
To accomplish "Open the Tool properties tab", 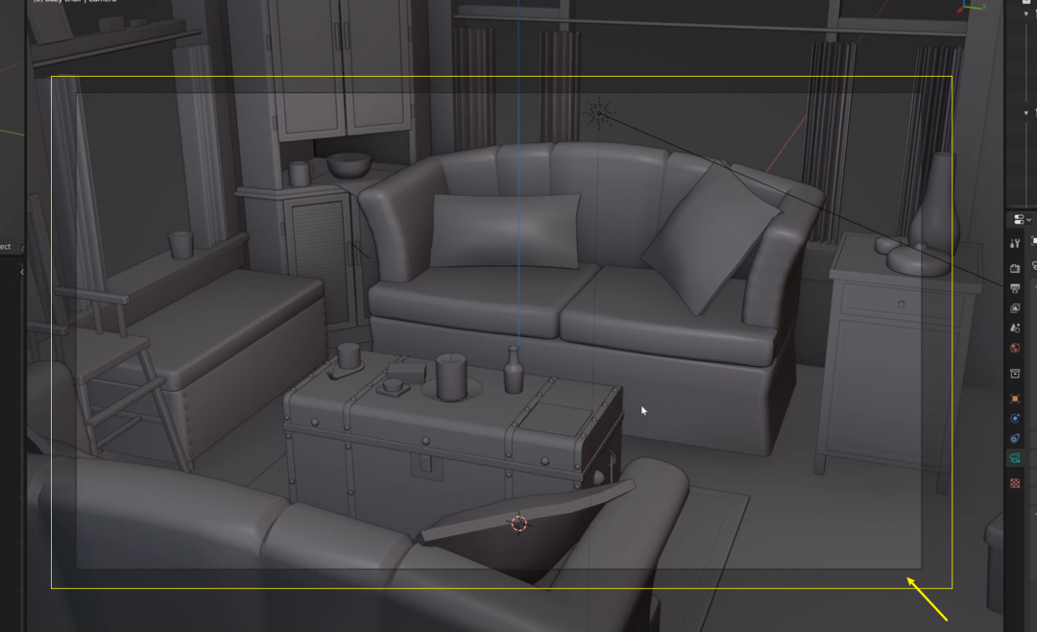I will click(x=1015, y=244).
